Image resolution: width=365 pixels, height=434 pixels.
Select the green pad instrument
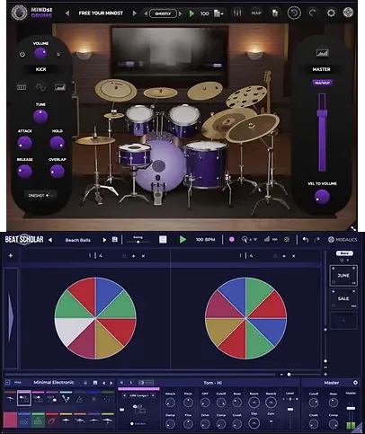tap(38, 420)
